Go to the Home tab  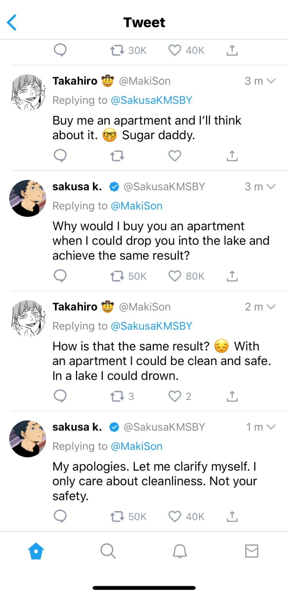tap(36, 551)
